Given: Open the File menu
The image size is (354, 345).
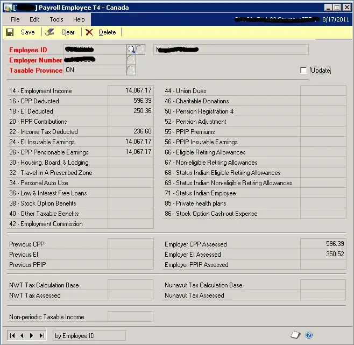Looking at the screenshot, I should coord(15,19).
